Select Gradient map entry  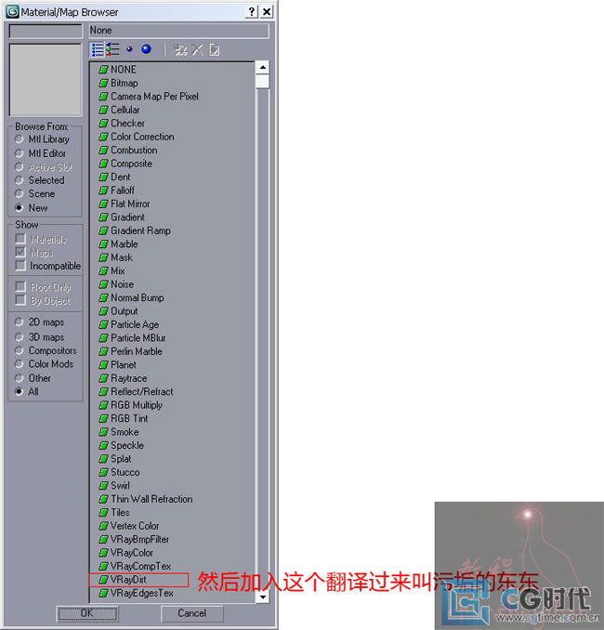coord(127,217)
